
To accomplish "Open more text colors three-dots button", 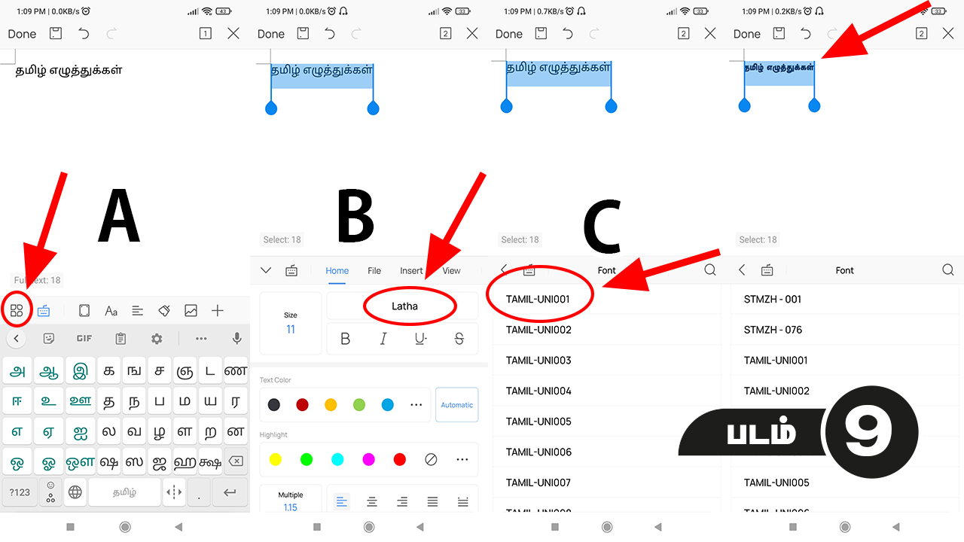I will (x=416, y=405).
